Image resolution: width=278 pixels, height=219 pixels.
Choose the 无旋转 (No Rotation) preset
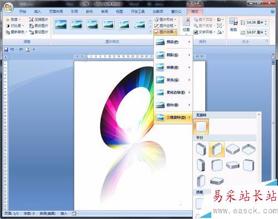(x=201, y=126)
